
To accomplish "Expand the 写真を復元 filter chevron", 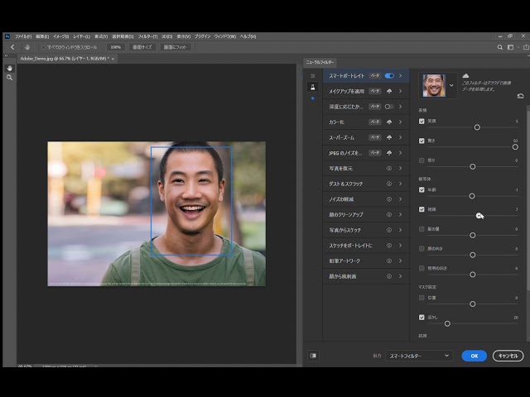I will (400, 168).
